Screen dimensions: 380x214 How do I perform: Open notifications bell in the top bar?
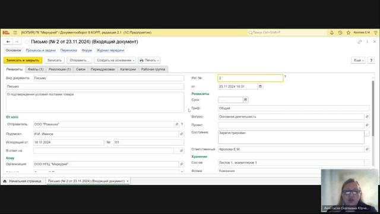tap(331, 33)
